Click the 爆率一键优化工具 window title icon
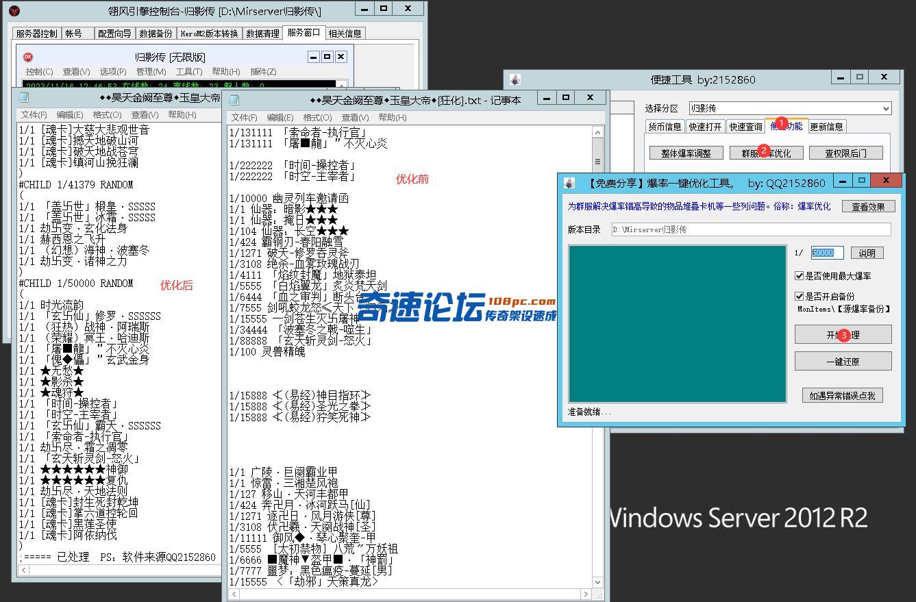 pos(569,183)
